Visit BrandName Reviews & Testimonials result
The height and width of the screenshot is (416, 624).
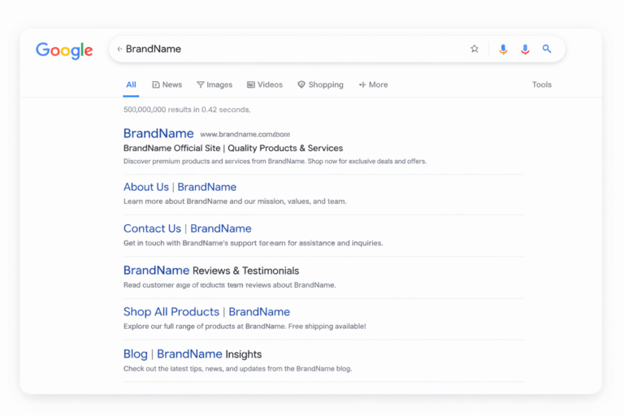(x=210, y=271)
